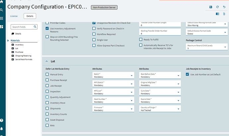Tick the Inspection checkbox
229x136 pixels.
[47, 91]
